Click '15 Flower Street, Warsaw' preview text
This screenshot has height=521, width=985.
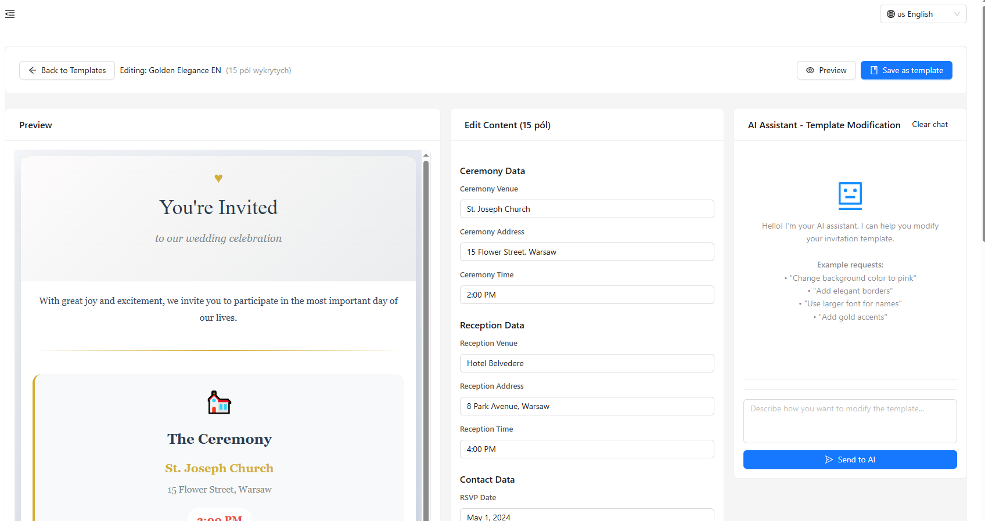coord(220,490)
